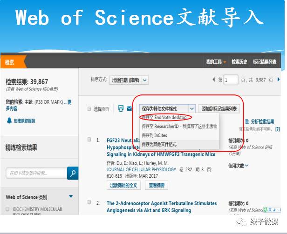The height and width of the screenshot is (234, 287).
Task: Select 保存到 InCites option
Action: (x=154, y=135)
